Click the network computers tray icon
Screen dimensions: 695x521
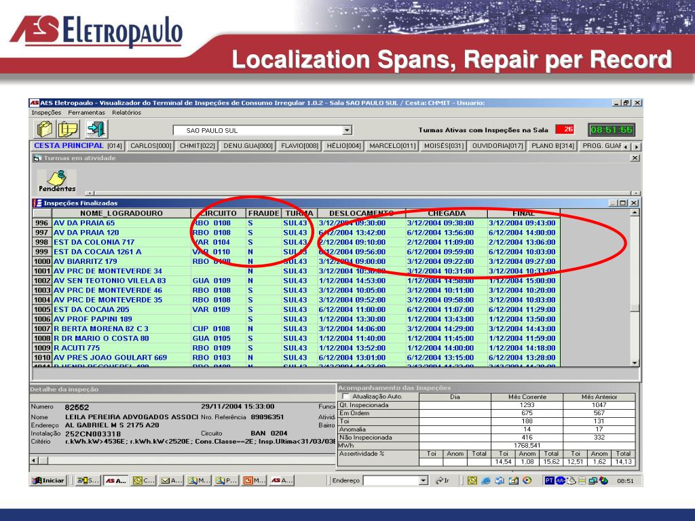point(592,480)
